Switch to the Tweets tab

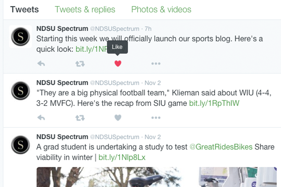(x=25, y=9)
